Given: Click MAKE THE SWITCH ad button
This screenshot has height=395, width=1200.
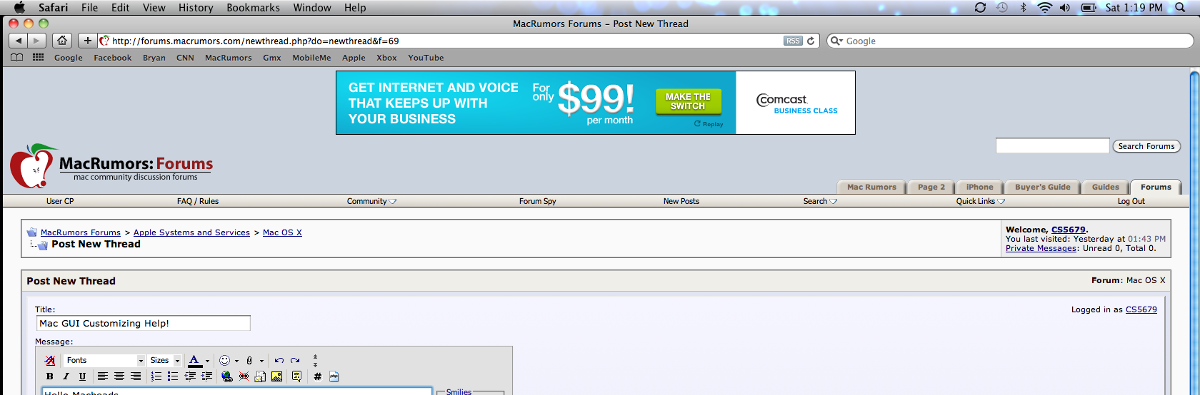Looking at the screenshot, I should pyautogui.click(x=688, y=101).
